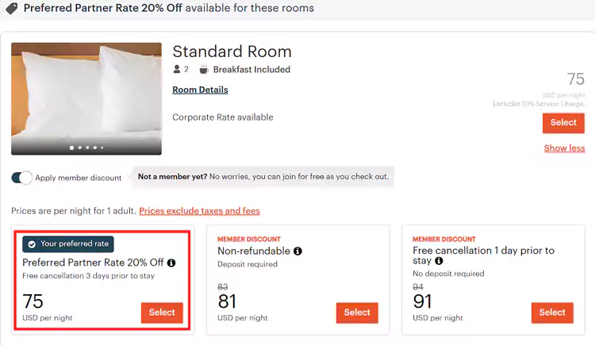Collapse rates with Show less
Image resolution: width=595 pixels, height=345 pixels.
(564, 148)
